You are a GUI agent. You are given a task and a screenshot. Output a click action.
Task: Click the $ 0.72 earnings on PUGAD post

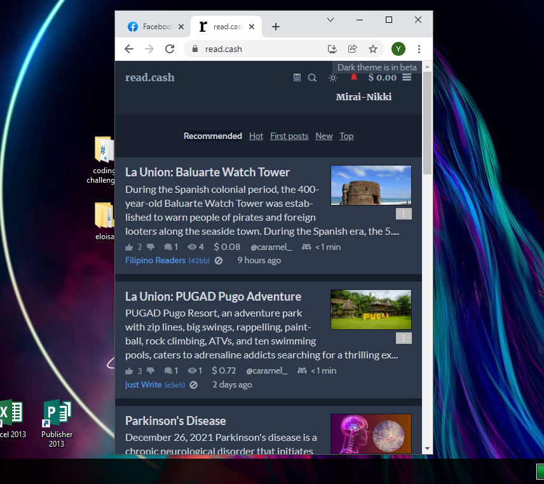click(x=224, y=371)
